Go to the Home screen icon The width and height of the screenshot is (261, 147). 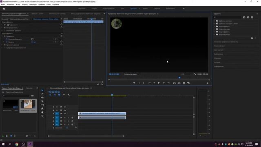(4, 9)
